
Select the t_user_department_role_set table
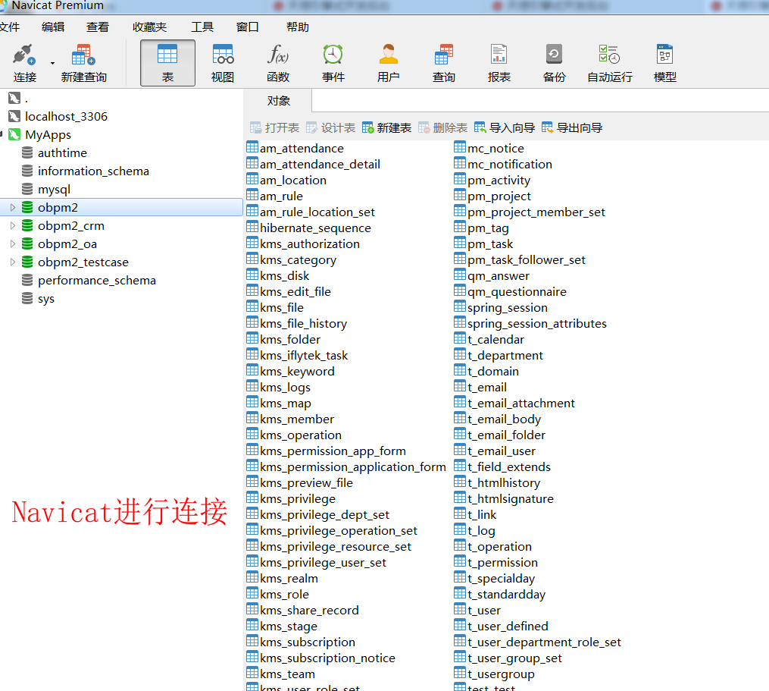[x=545, y=642]
